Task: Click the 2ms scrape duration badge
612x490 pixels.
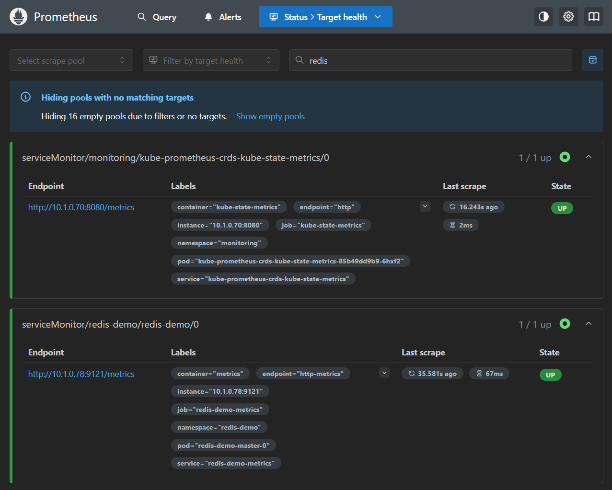Action: (461, 225)
